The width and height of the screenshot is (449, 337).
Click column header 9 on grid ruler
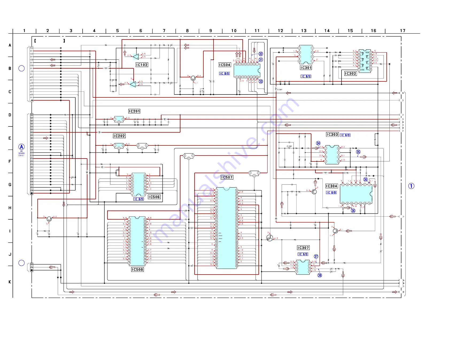pos(211,31)
